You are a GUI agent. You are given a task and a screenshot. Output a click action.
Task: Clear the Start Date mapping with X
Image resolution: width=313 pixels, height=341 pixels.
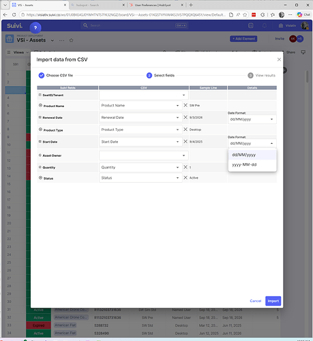185,141
